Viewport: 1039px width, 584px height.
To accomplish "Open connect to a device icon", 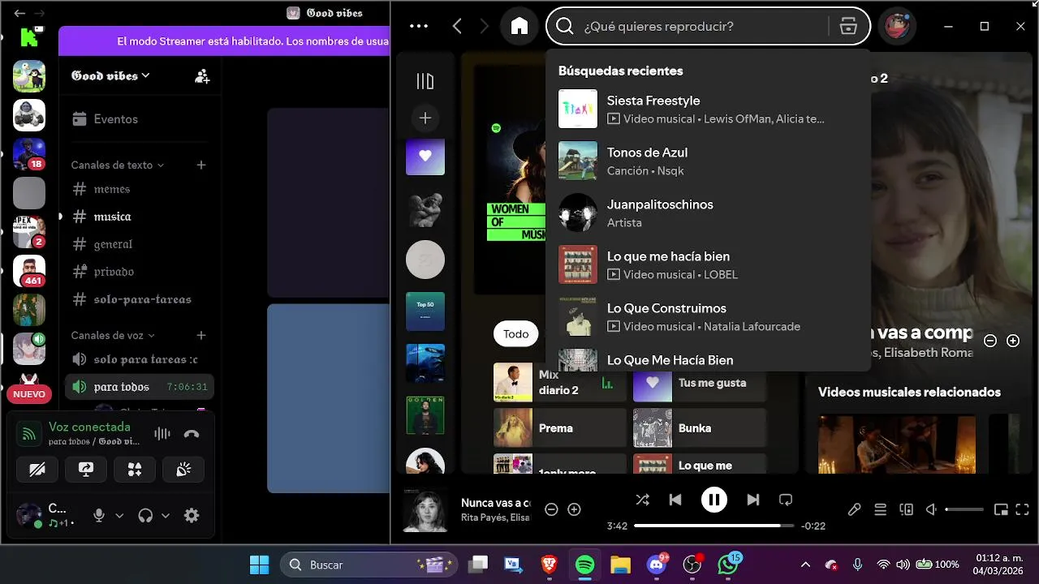I will 906,509.
